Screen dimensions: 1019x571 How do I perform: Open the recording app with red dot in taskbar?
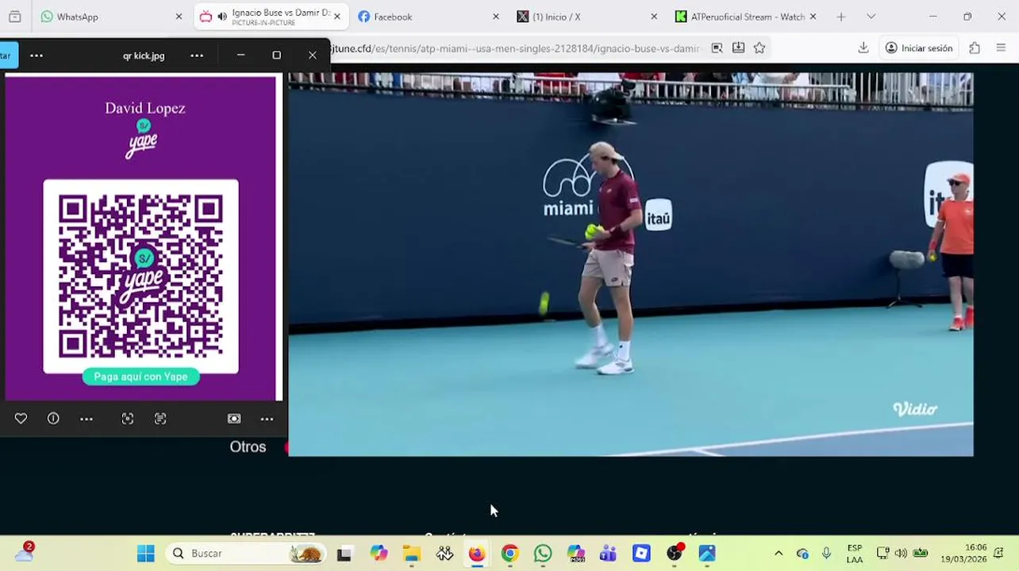click(675, 554)
